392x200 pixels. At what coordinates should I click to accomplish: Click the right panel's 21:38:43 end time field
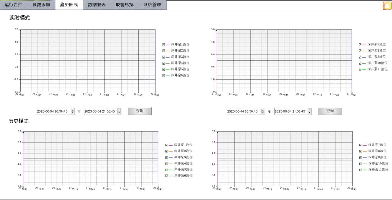click(290, 111)
